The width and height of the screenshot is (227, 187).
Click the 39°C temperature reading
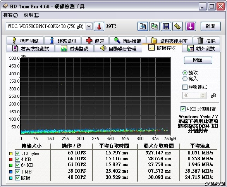(111, 26)
